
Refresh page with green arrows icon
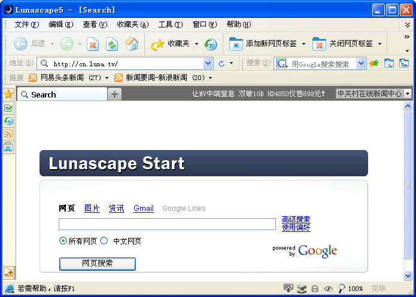click(112, 44)
